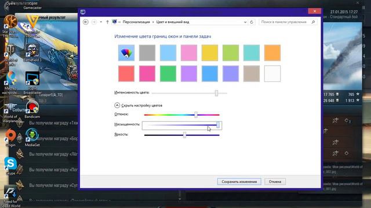This screenshot has height=208, width=371.
Task: Select the Need for Speed World icon
Action: coord(10,196)
